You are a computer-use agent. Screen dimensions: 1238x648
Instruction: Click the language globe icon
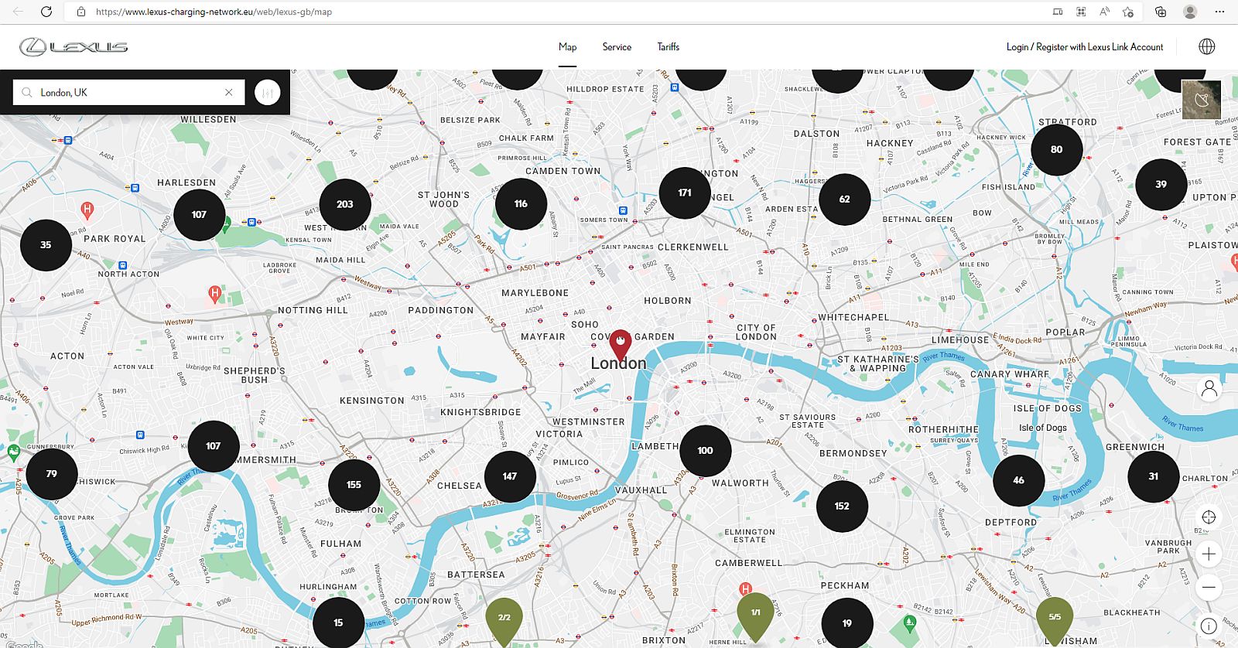coord(1206,47)
